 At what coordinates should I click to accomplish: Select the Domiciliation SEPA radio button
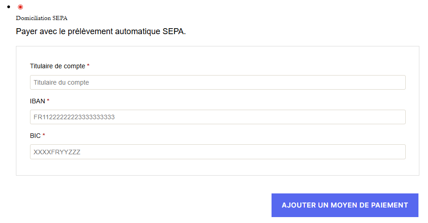pyautogui.click(x=20, y=7)
